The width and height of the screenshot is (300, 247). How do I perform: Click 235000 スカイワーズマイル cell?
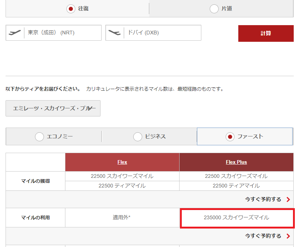pos(236,217)
